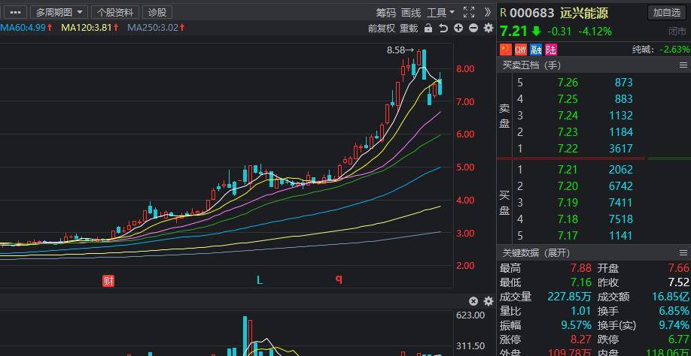
Task: Click the lock icon in chart toolbar
Action: pyautogui.click(x=428, y=28)
